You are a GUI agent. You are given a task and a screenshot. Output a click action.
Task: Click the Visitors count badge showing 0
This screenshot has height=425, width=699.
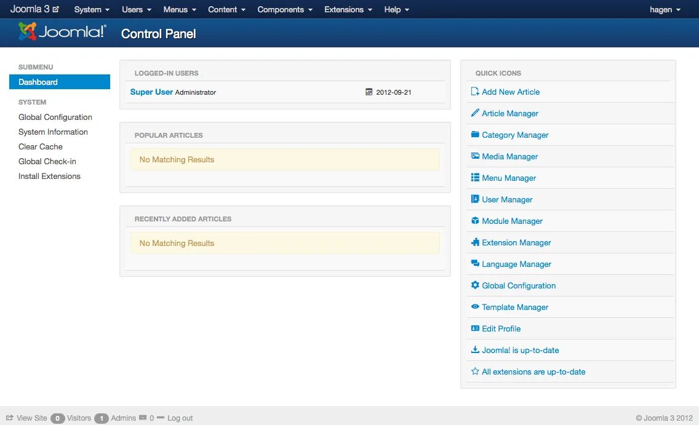(57, 418)
